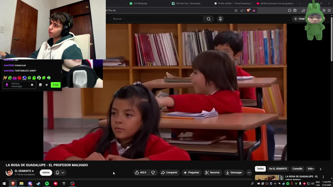Open chat shop icon

(x=40, y=85)
